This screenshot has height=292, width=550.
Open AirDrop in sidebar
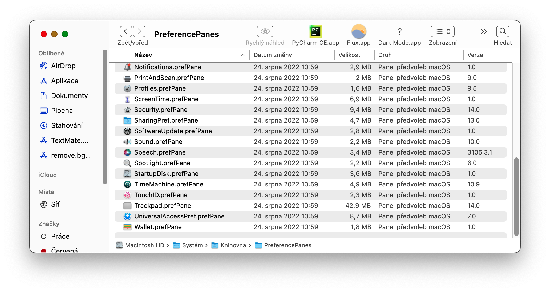pos(63,66)
